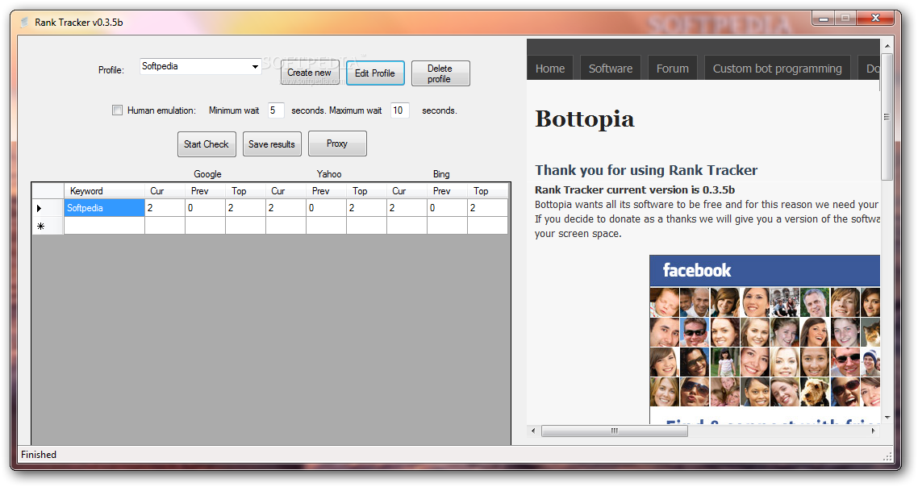This screenshot has height=487, width=918.
Task: Open the Profile dropdown showing Softpedia
Action: click(200, 66)
